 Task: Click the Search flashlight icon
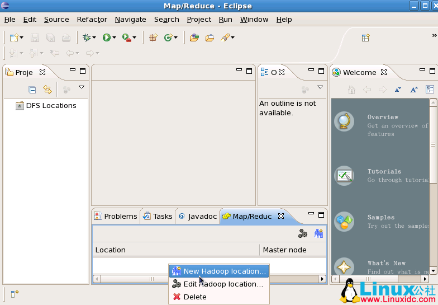click(x=225, y=37)
